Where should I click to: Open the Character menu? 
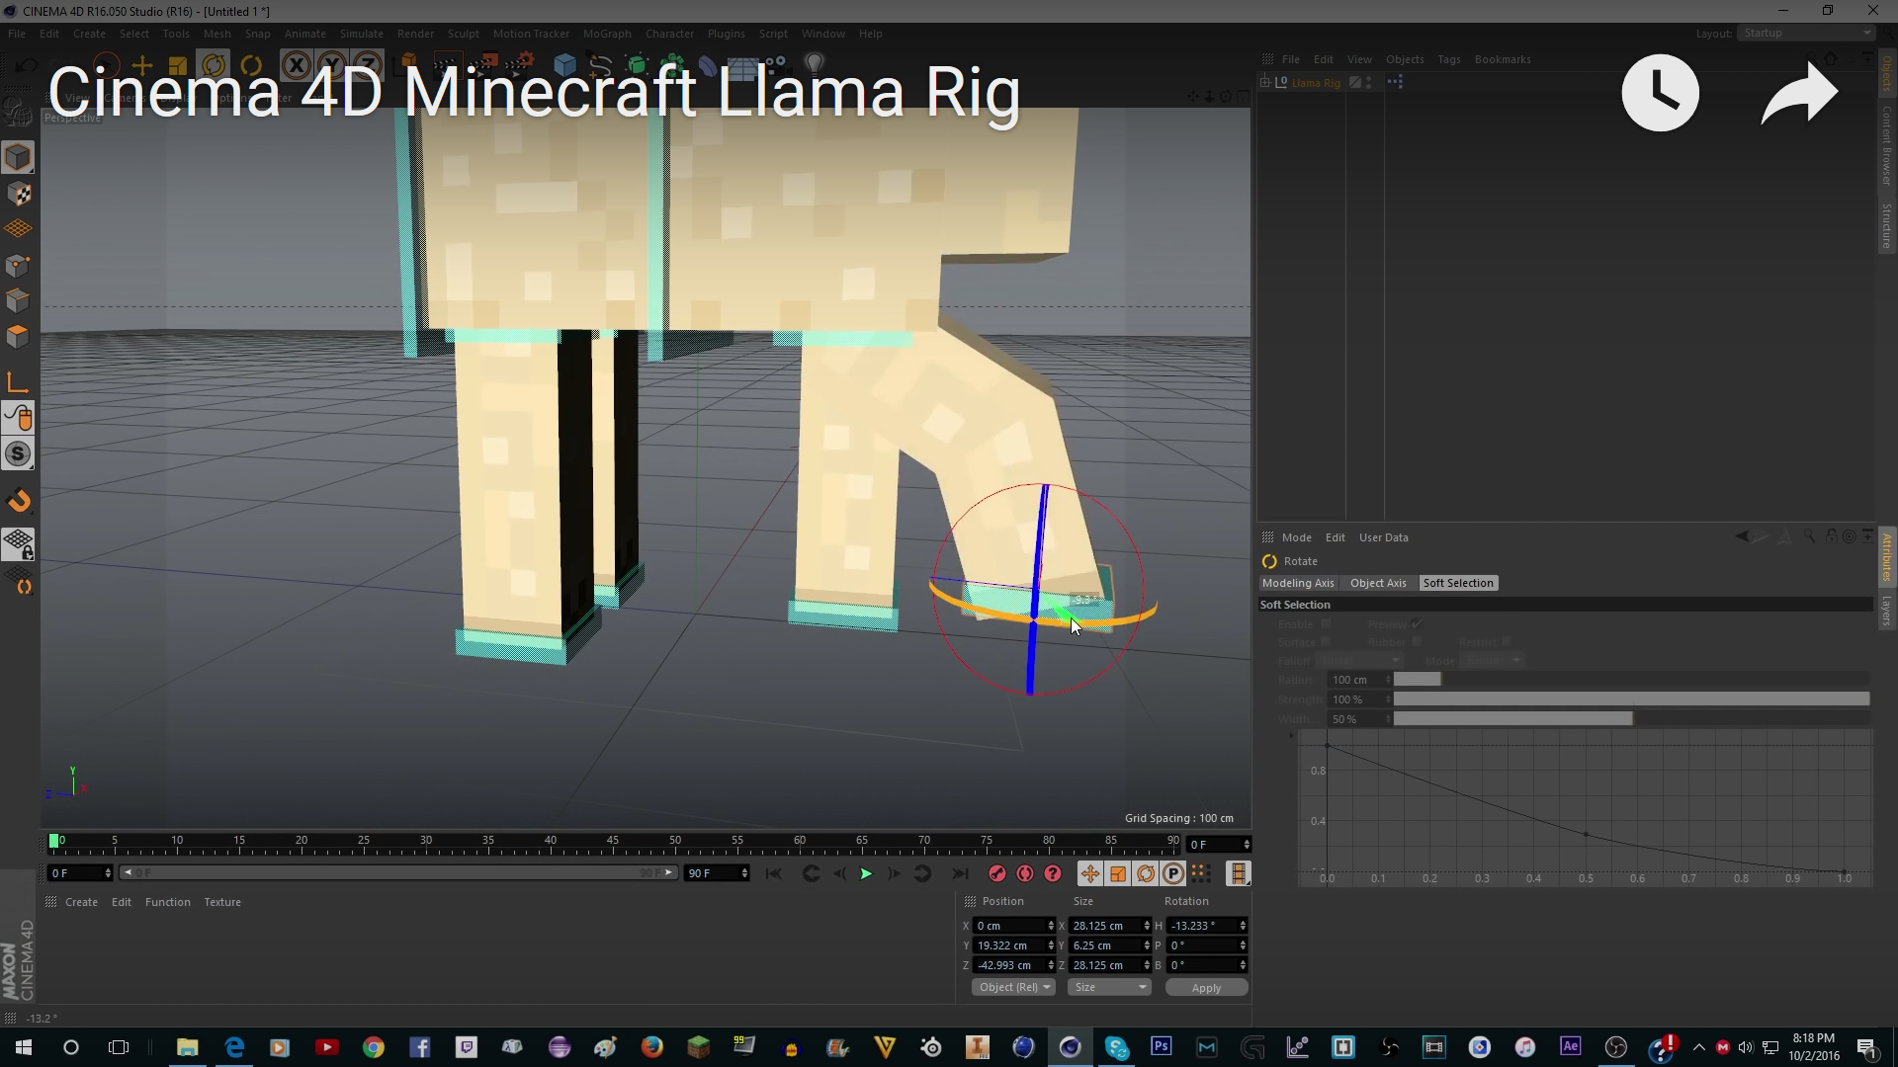click(x=669, y=34)
